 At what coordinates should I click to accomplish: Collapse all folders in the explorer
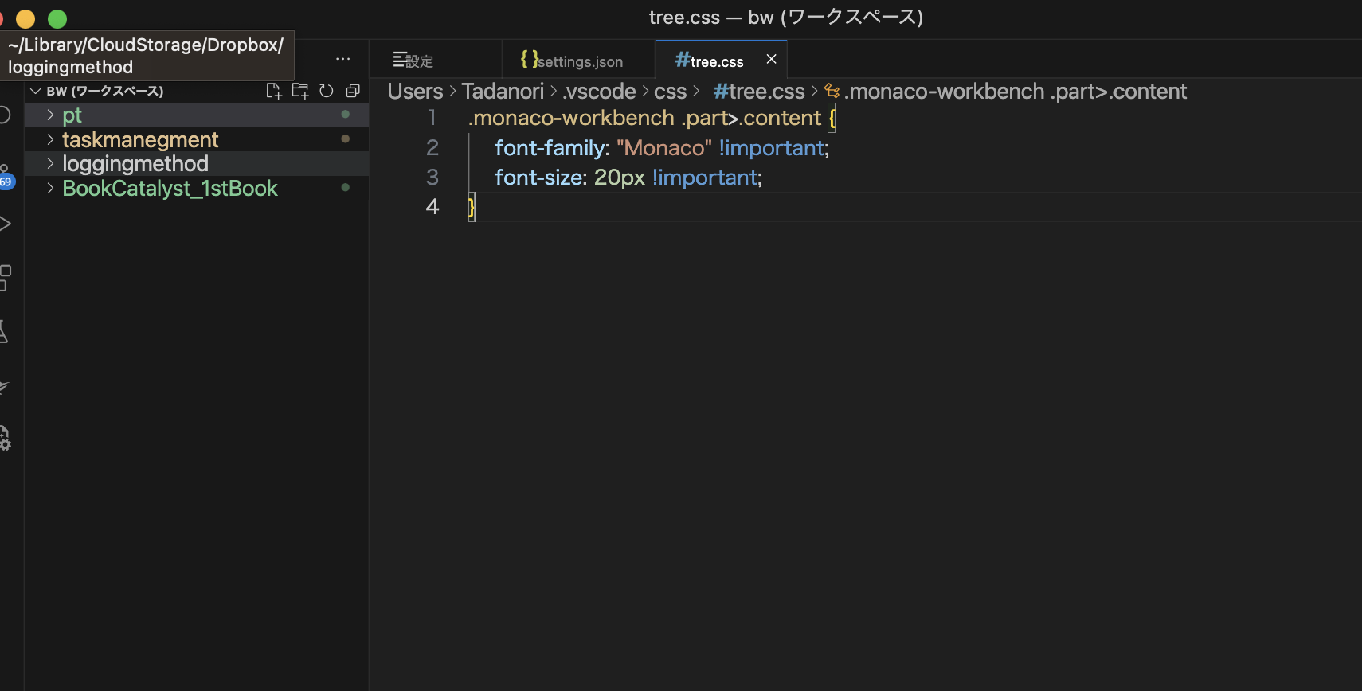(353, 91)
